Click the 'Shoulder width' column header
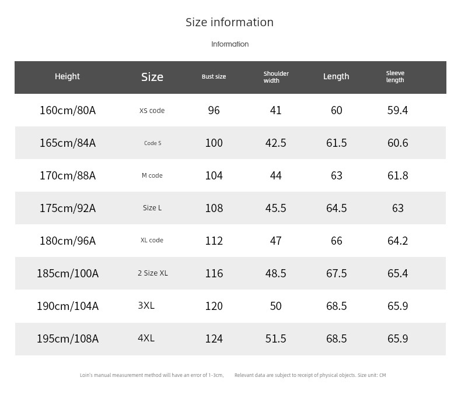Image resolution: width=461 pixels, height=395 pixels. tap(276, 77)
